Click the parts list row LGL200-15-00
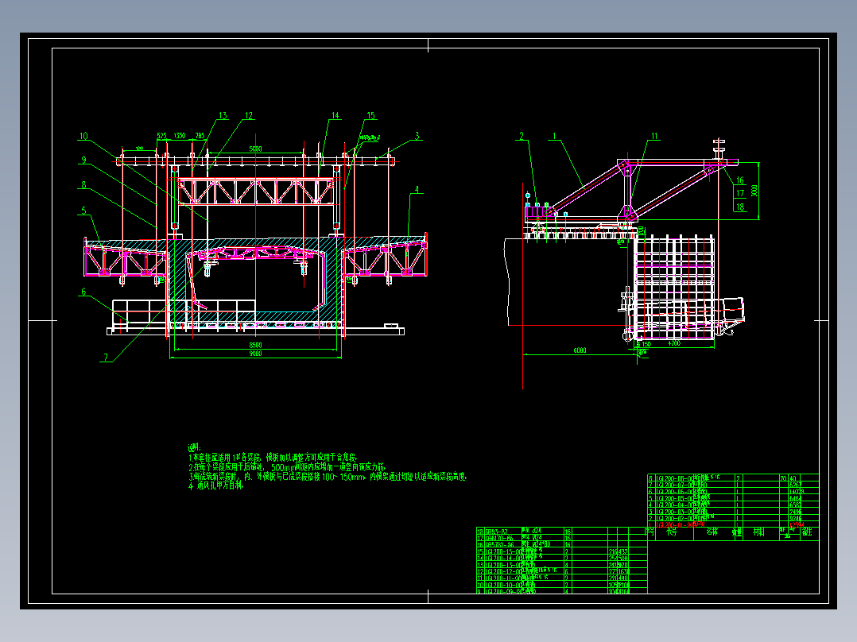This screenshot has height=642, width=857. [562, 552]
